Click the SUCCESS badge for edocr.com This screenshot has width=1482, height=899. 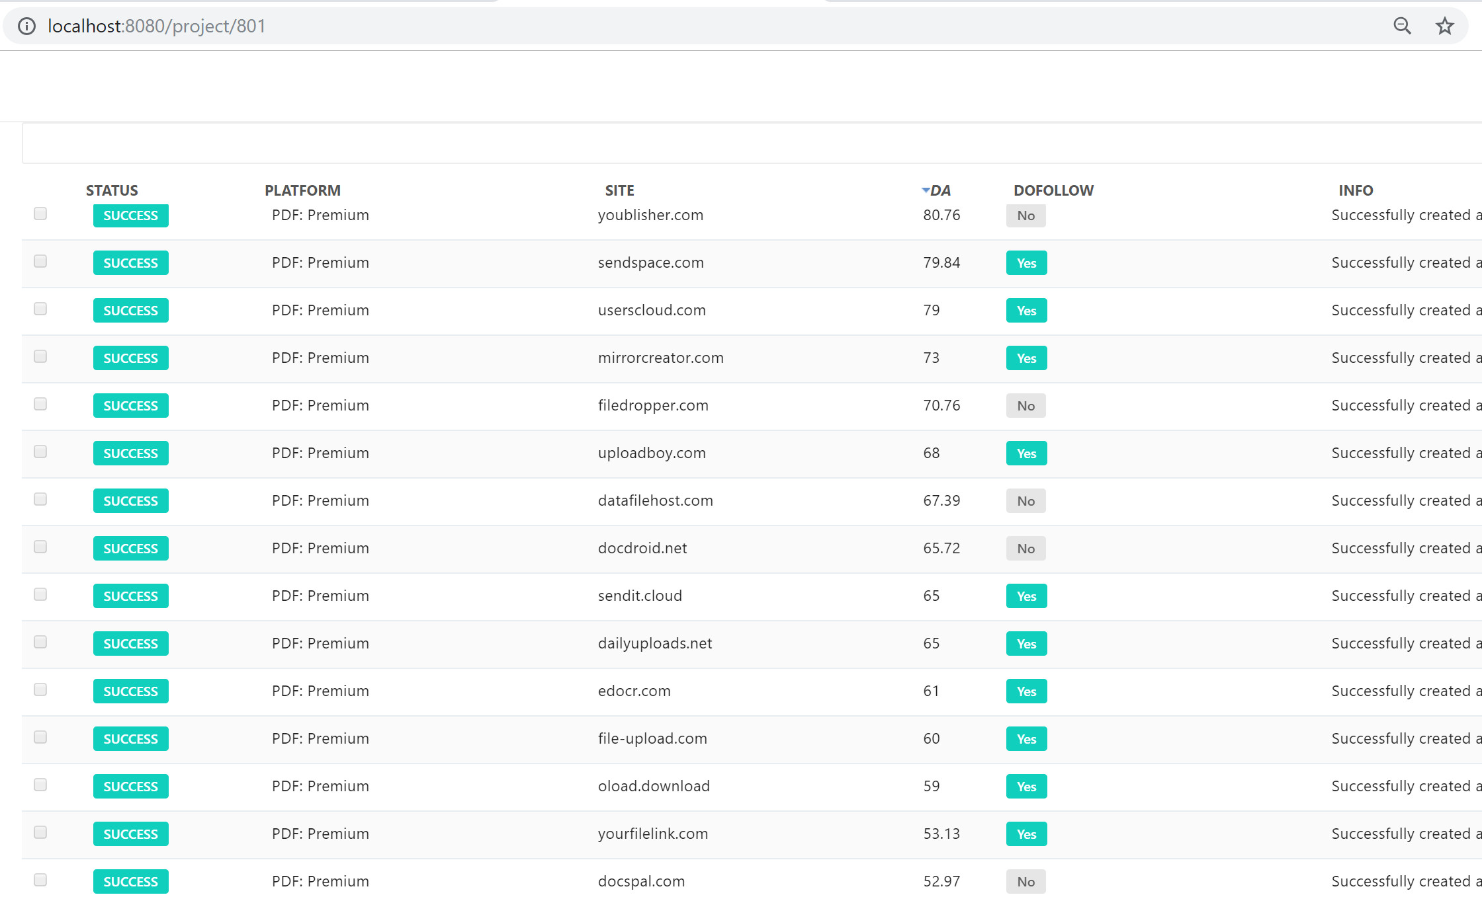131,691
